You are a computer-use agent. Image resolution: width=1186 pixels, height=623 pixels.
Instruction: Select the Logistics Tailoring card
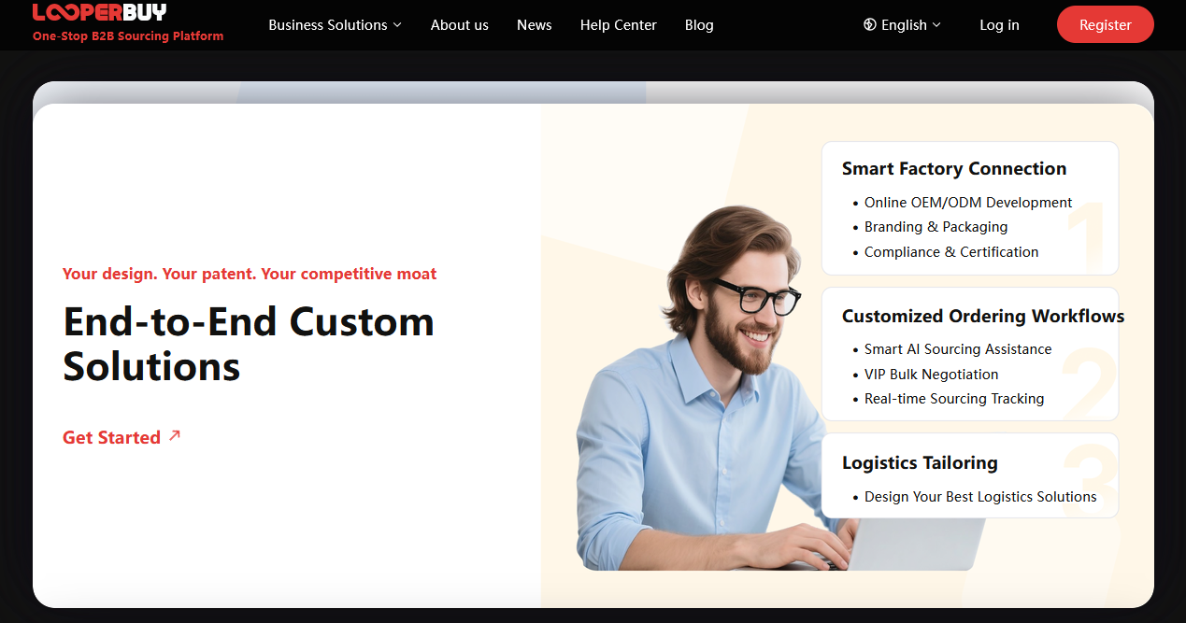pos(969,475)
